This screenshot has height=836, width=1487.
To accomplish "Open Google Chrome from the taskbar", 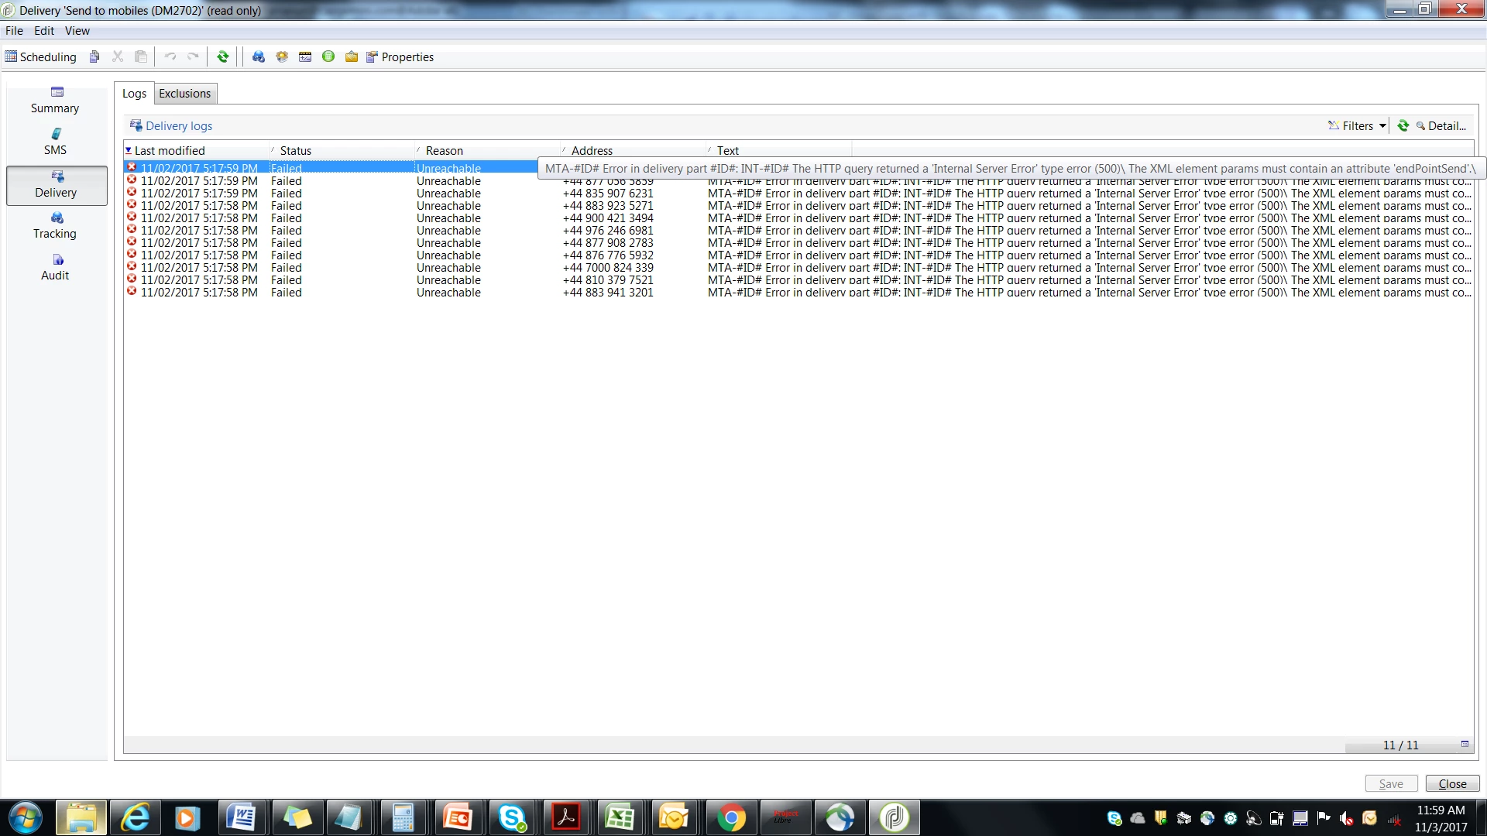I will click(731, 817).
